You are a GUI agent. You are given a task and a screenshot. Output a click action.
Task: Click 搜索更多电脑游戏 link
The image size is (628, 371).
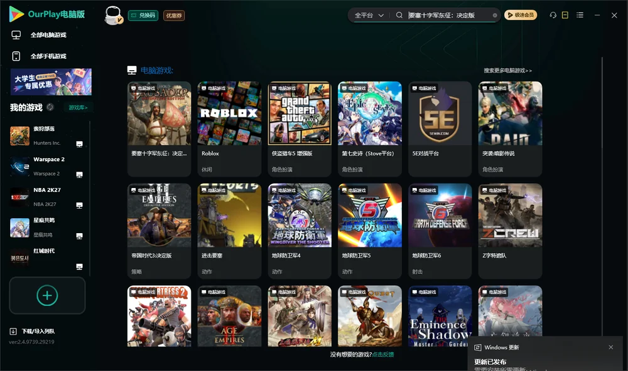pyautogui.click(x=508, y=71)
